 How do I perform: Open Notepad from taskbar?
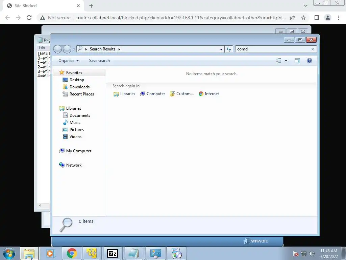pyautogui.click(x=134, y=253)
